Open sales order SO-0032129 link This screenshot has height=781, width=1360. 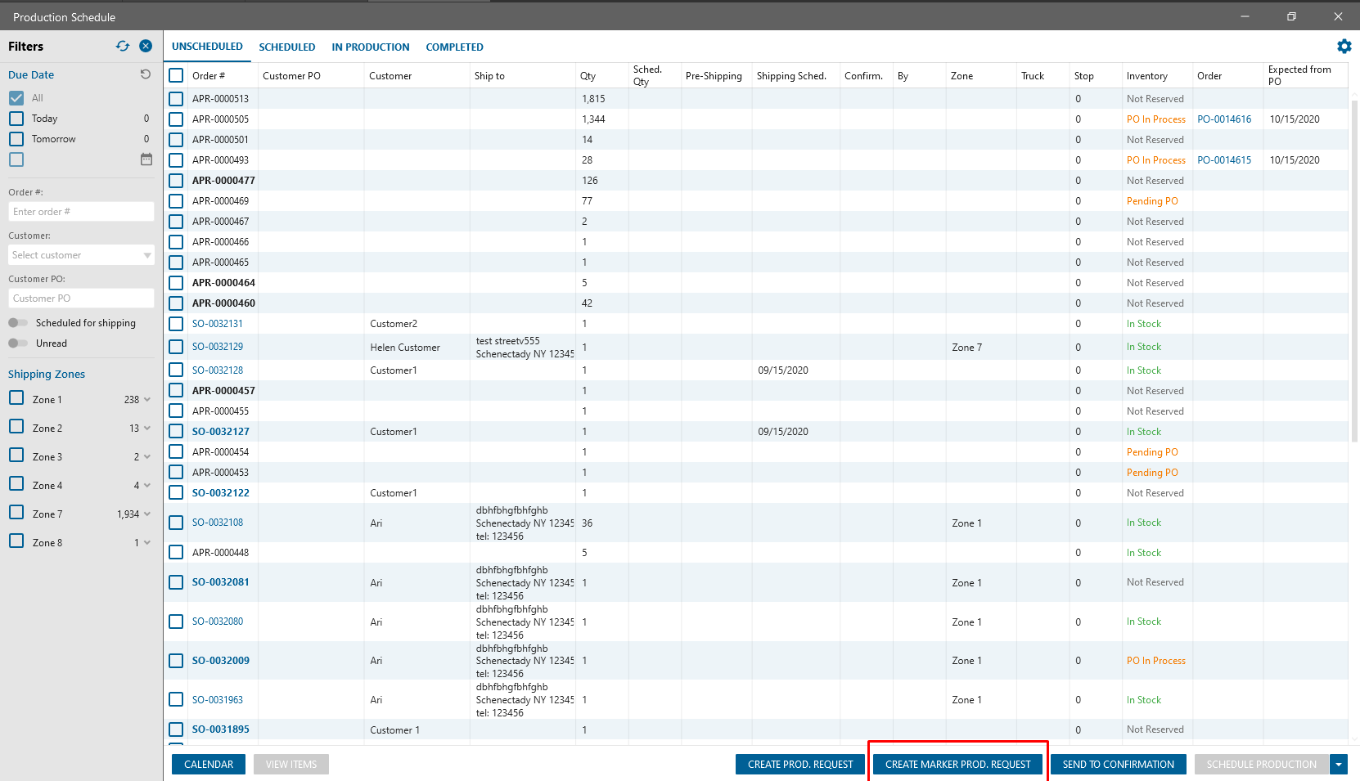218,347
